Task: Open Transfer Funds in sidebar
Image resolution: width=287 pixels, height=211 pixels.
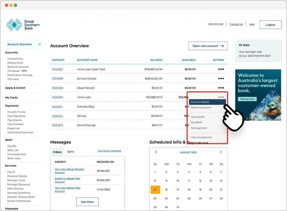Action: 16,112
